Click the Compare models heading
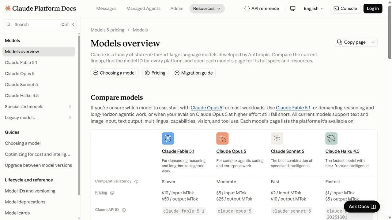392x220 pixels. click(117, 97)
